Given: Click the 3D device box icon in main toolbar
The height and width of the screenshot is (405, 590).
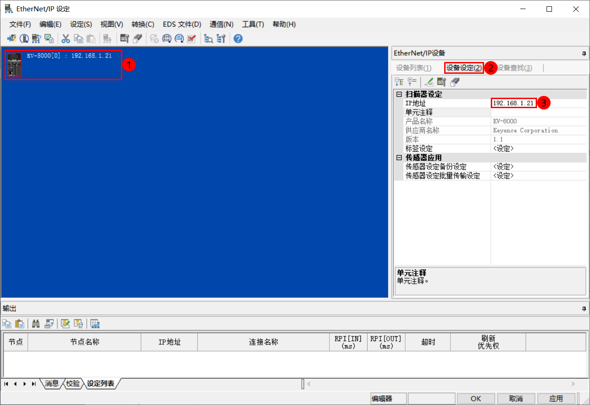Looking at the screenshot, I should coord(137,38).
